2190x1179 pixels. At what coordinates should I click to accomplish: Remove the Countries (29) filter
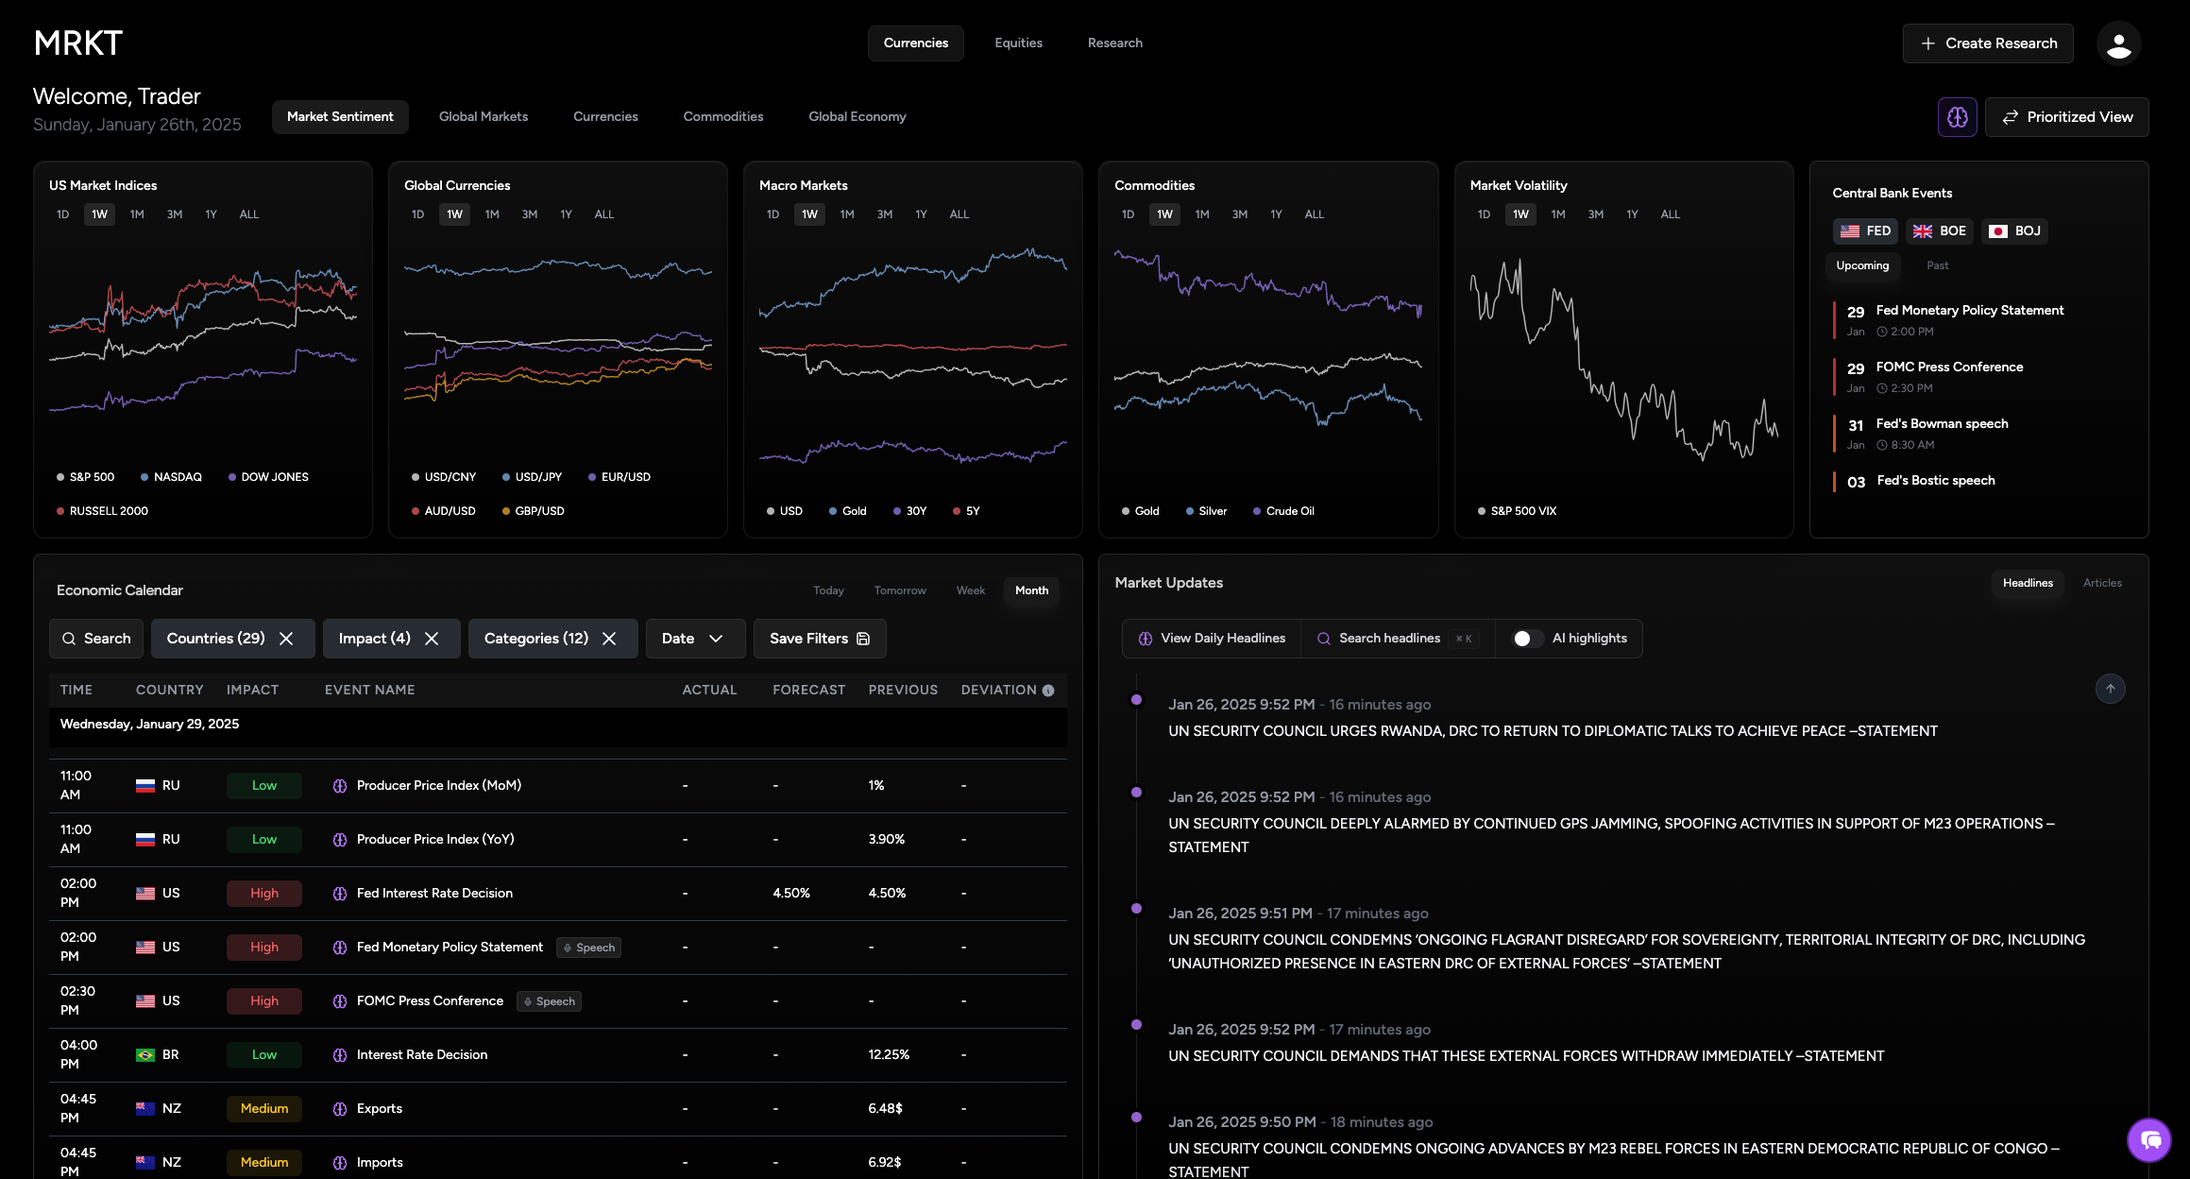pyautogui.click(x=286, y=639)
